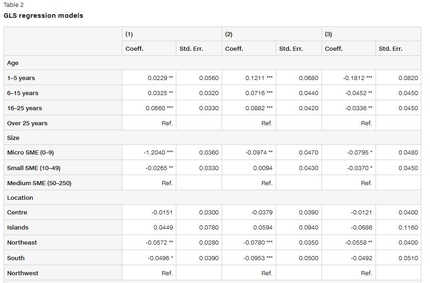Click the coefficient value 0.0882 ***
Viewport: 430px width, 283px height.
(259, 108)
